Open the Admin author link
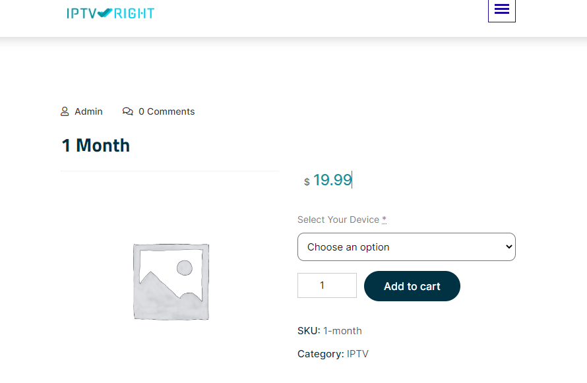Viewport: 587px width, 383px height. click(x=88, y=111)
